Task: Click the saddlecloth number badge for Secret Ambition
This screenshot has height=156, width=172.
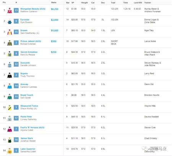Action: pos(16,54)
